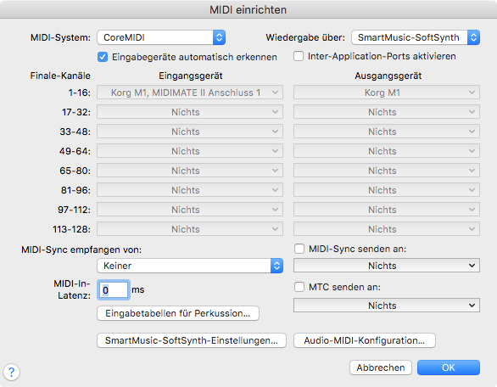Open Ausgangsgerät dropdown for channels 33-48
Viewport: 497px width, 387px height.
pos(387,132)
